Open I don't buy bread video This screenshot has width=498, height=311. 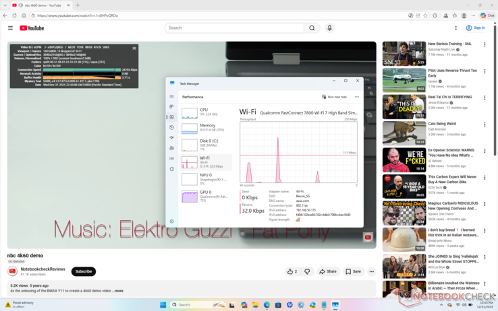[404, 240]
